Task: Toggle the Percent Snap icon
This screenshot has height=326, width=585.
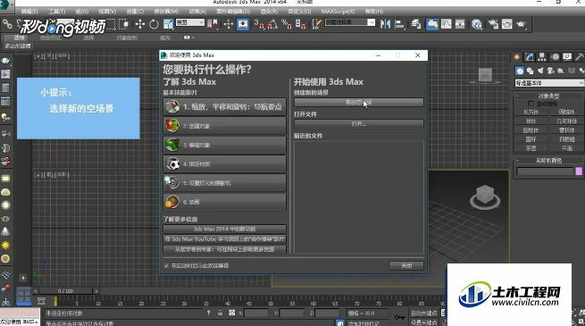Action: [x=287, y=25]
